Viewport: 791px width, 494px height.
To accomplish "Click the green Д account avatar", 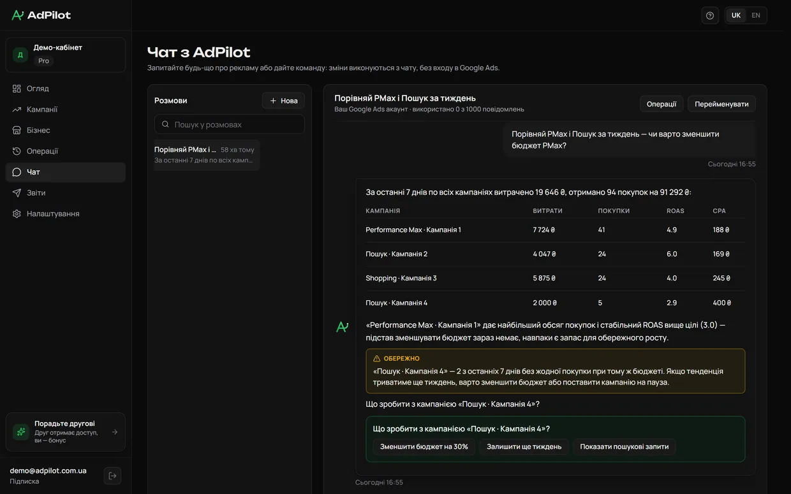I will coord(20,55).
